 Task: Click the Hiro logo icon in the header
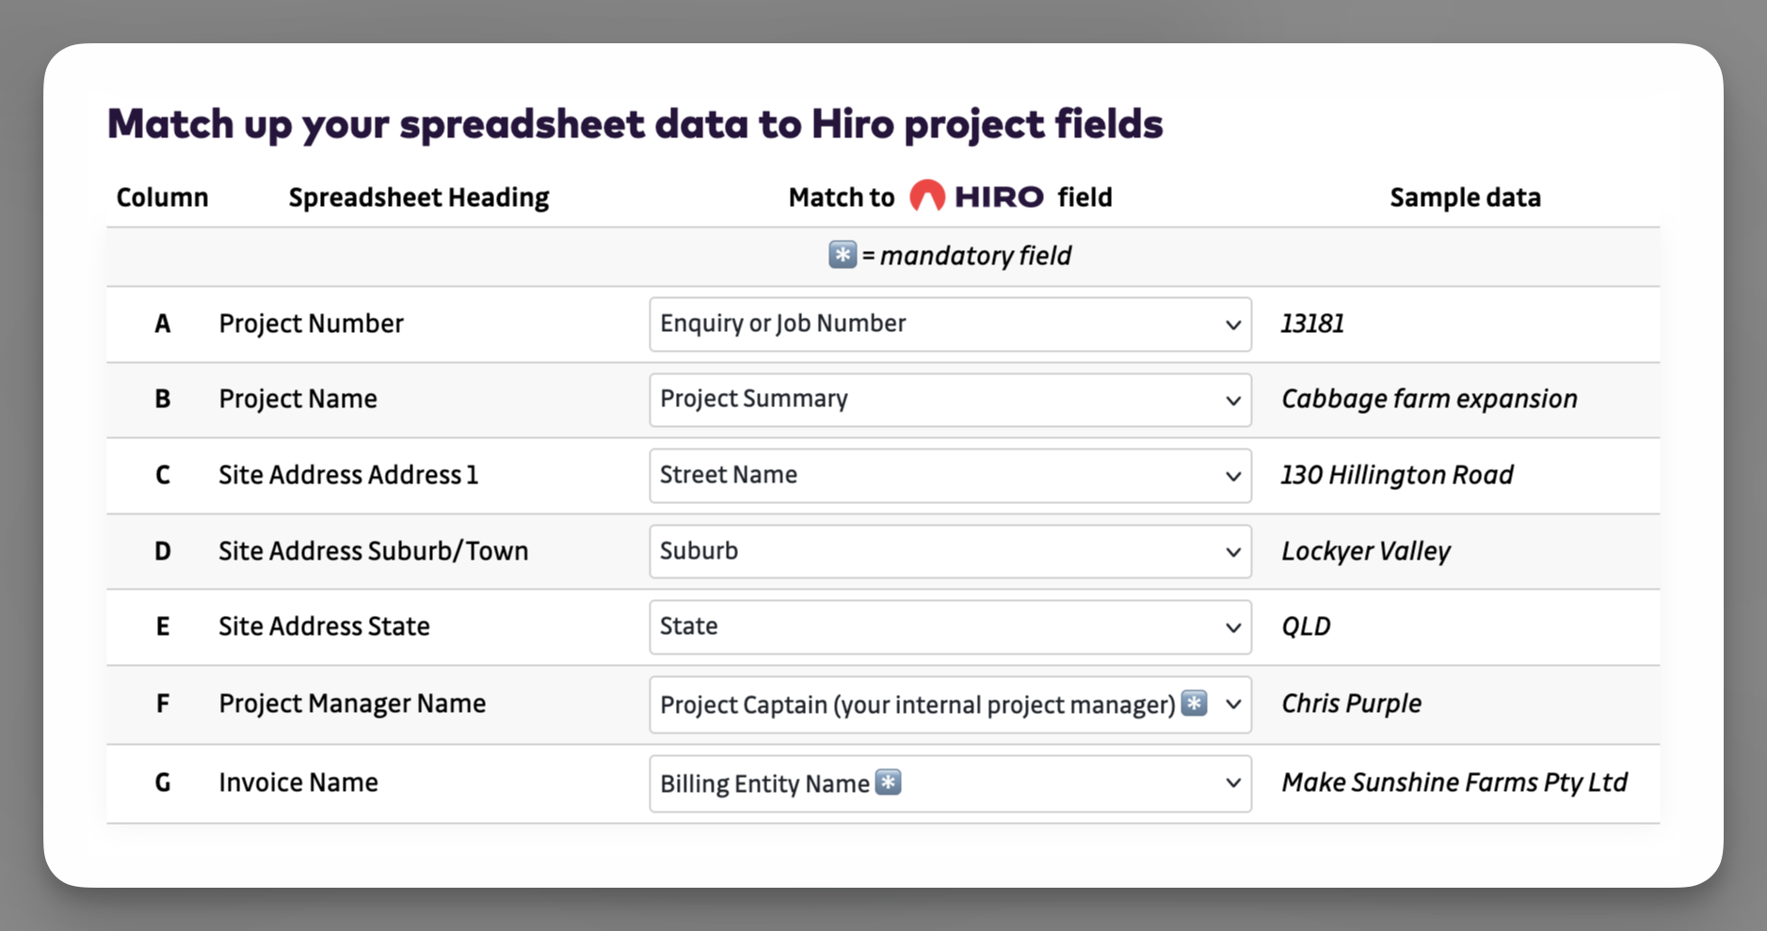pyautogui.click(x=929, y=196)
